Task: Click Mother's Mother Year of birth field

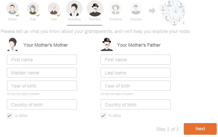Action: [42, 86]
